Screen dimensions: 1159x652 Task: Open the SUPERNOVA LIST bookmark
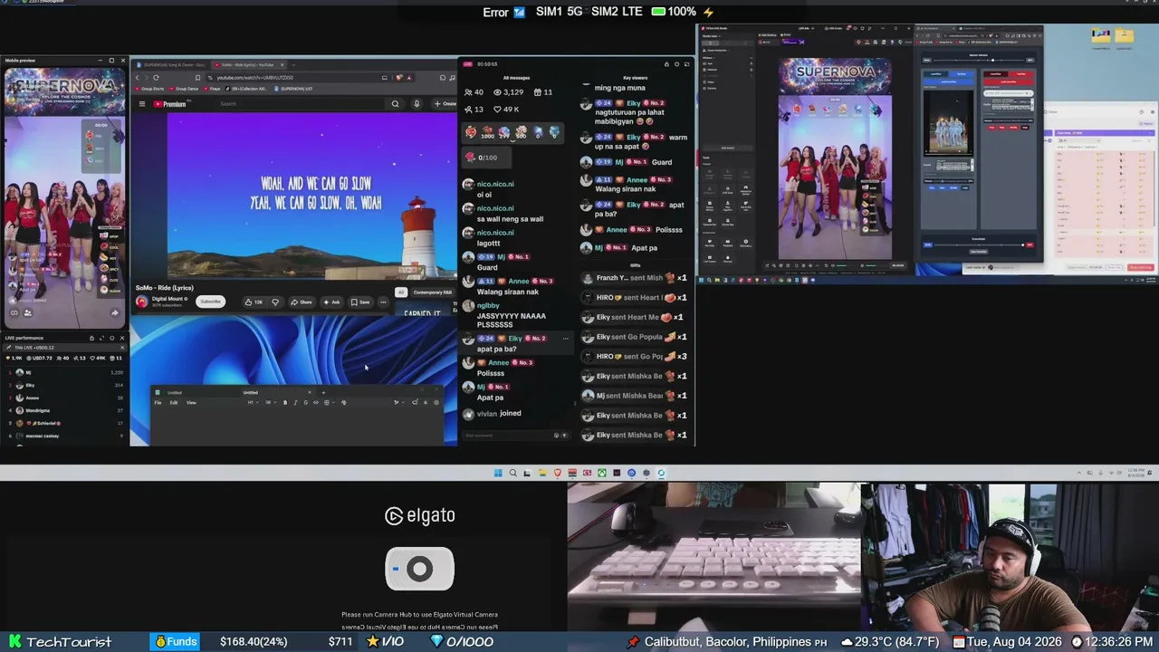tap(294, 89)
